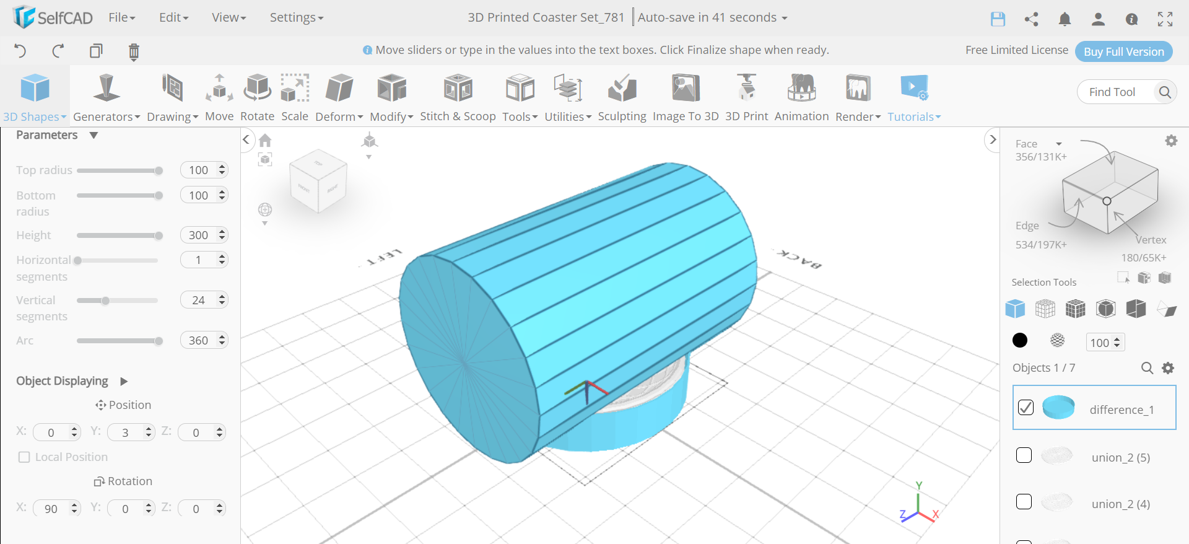Open the Tools menu
The height and width of the screenshot is (544, 1189).
(x=520, y=97)
